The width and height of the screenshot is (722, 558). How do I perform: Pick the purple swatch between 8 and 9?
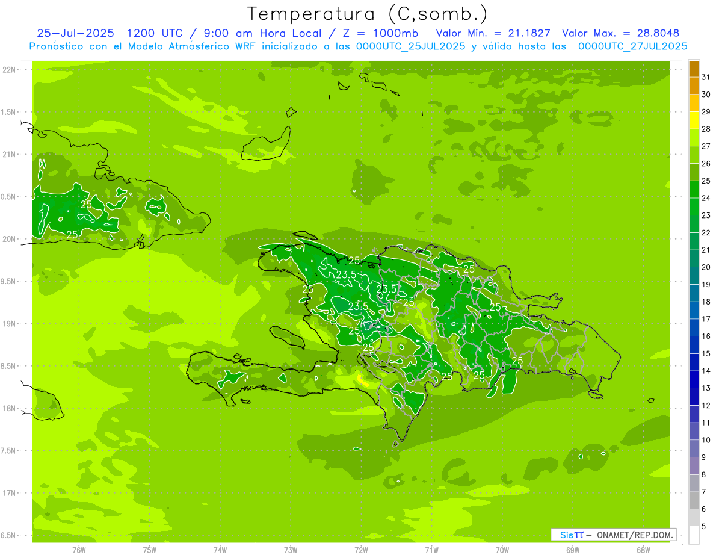click(x=694, y=467)
